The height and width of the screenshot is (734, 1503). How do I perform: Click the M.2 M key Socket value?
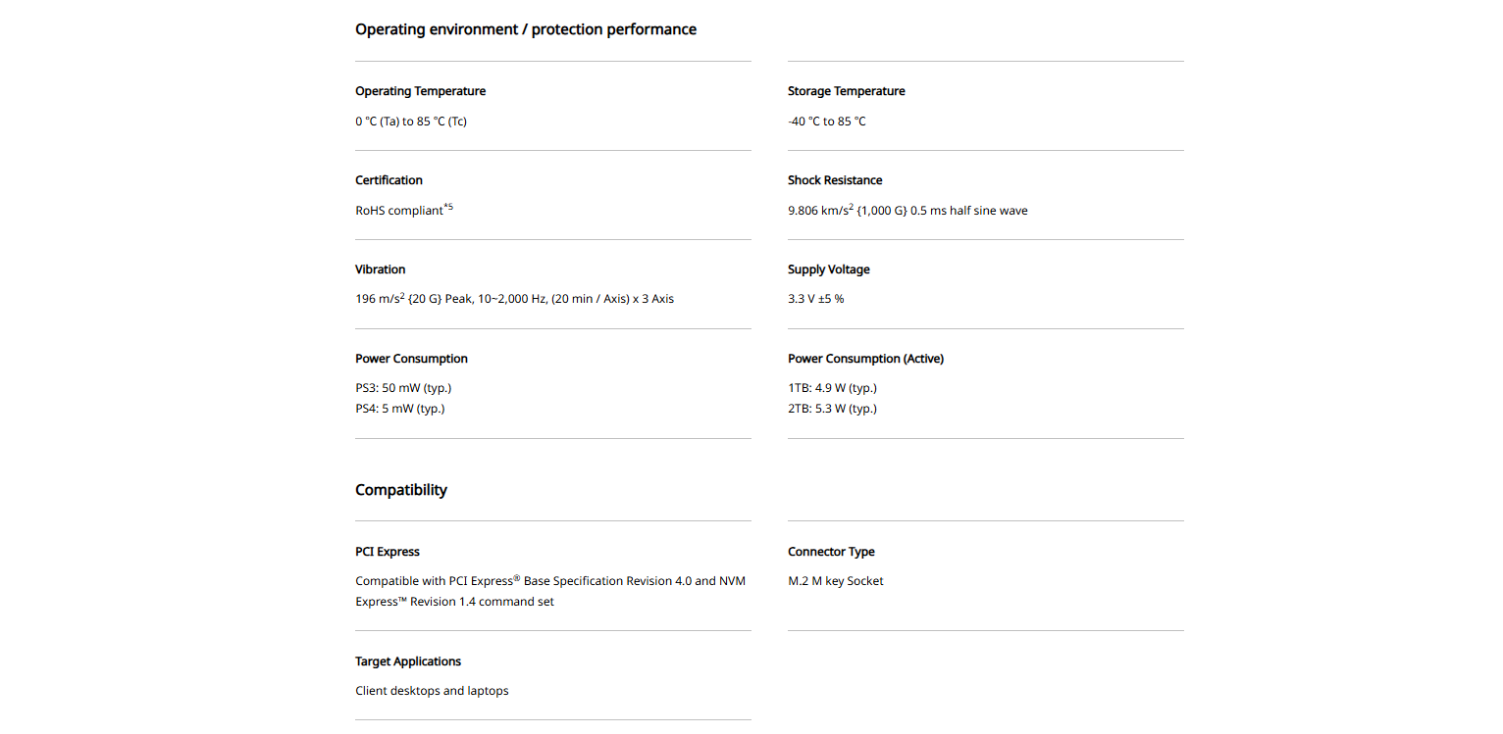pyautogui.click(x=835, y=581)
